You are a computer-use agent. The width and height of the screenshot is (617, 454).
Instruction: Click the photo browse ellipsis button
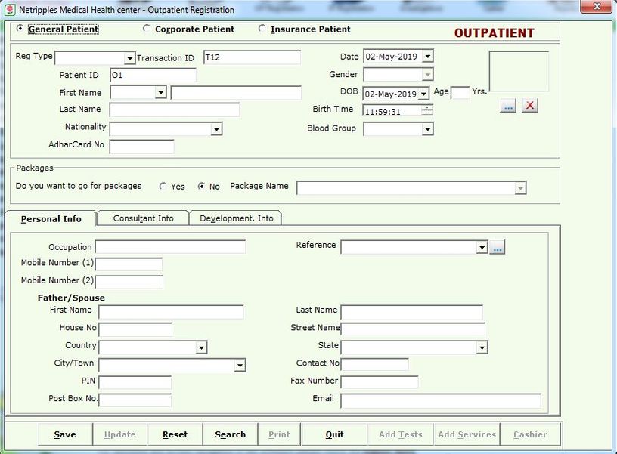pyautogui.click(x=508, y=105)
